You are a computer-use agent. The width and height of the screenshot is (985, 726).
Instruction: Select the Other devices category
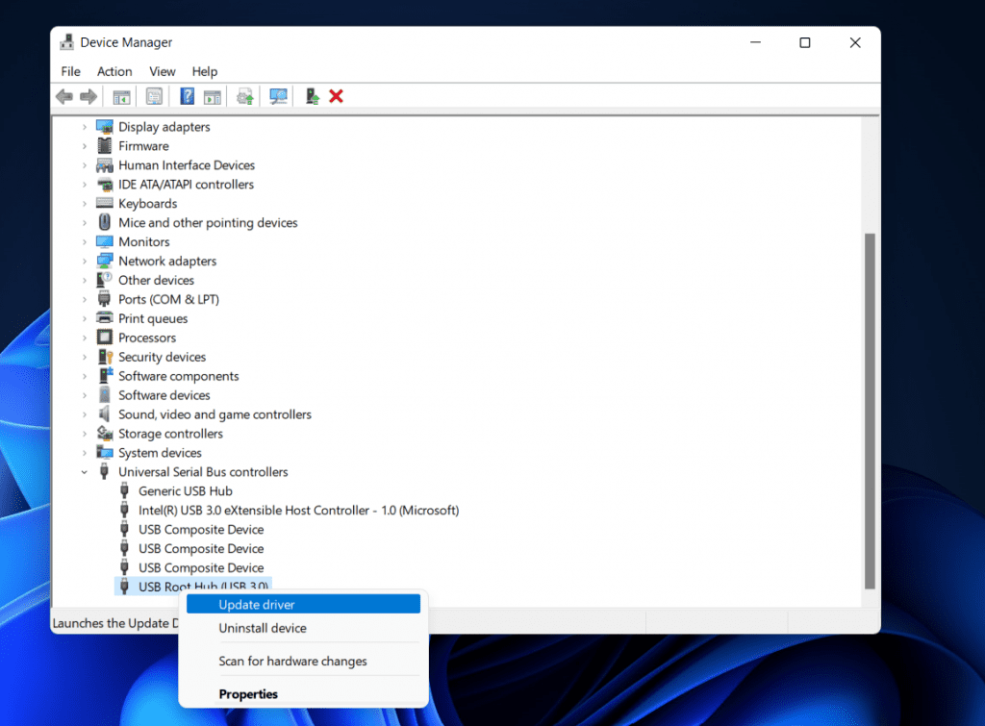click(156, 280)
